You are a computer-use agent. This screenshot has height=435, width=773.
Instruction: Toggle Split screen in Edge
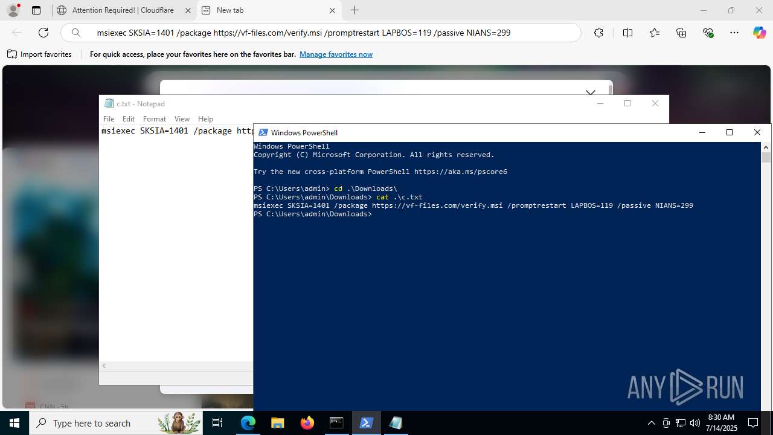[x=627, y=33]
